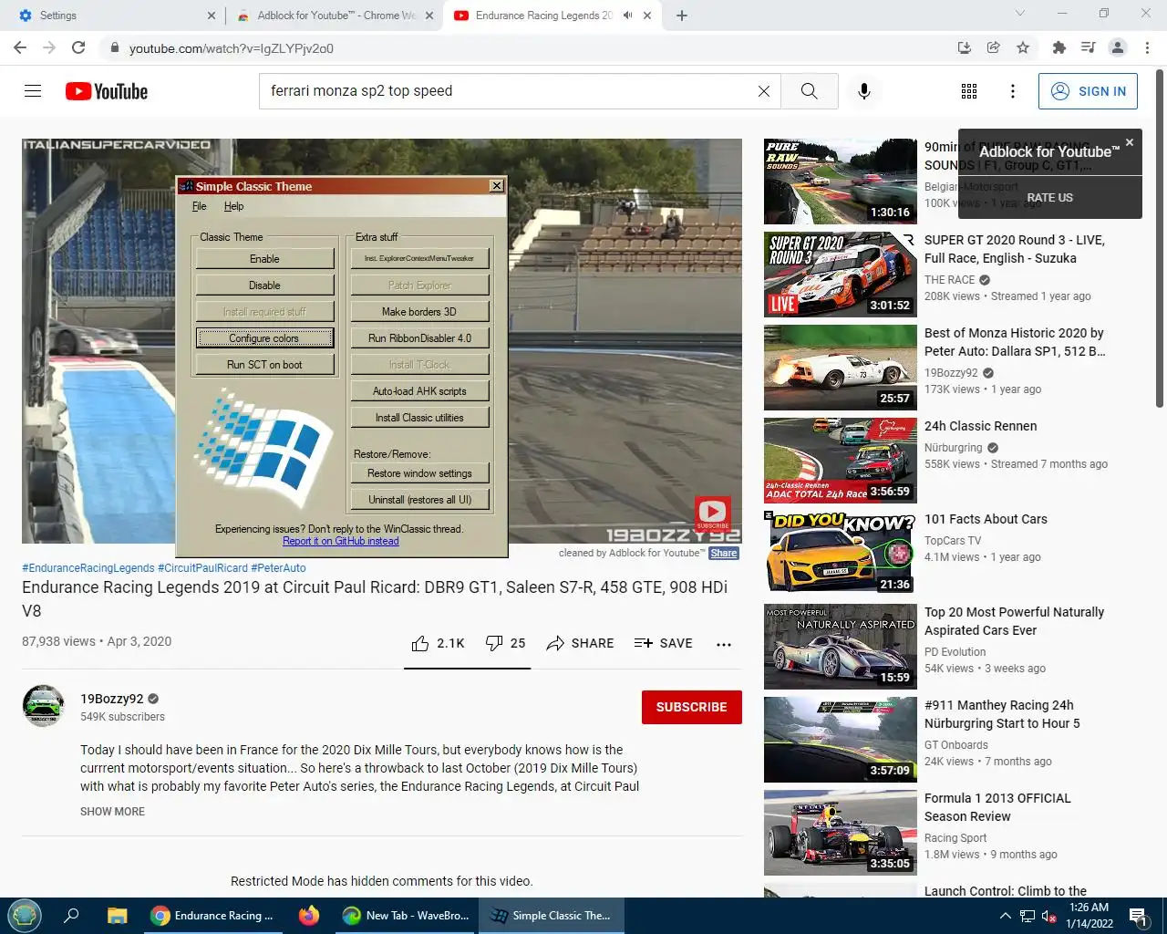Screen dimensions: 1167x934
Task: Open Help menu in Simple Classic Theme
Action: click(233, 206)
